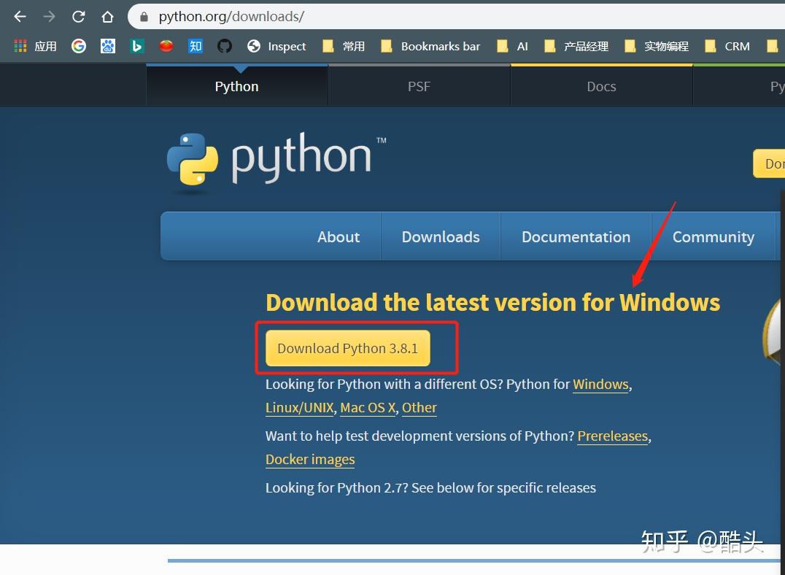Image resolution: width=785 pixels, height=575 pixels.
Task: Navigate back using the back arrow
Action: 19,16
